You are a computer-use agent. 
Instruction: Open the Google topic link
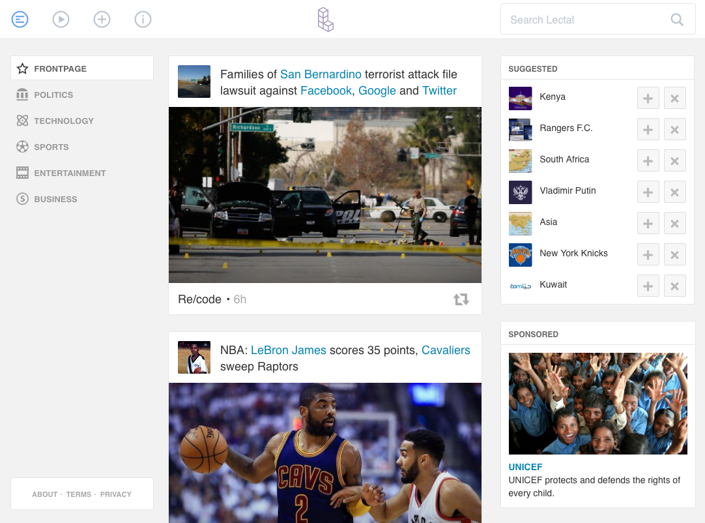[x=377, y=91]
